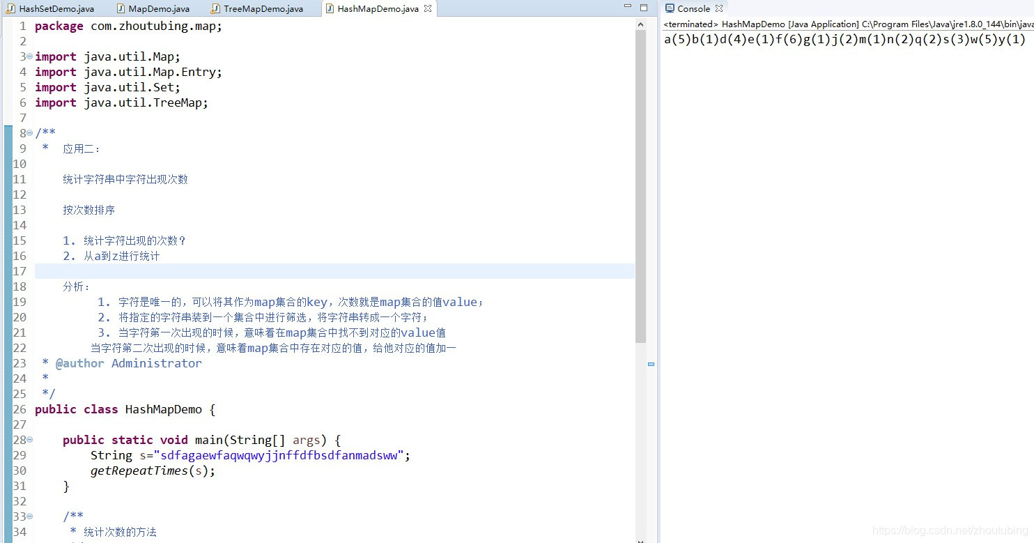This screenshot has width=1034, height=543.
Task: Click the class name HashMapDemo in declaration
Action: [x=163, y=409]
